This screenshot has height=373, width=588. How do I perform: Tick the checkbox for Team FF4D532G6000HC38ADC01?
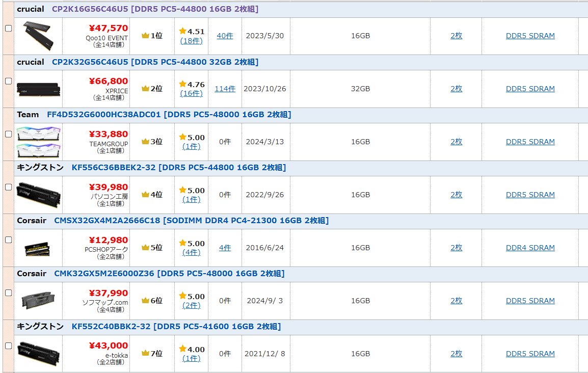[8, 134]
